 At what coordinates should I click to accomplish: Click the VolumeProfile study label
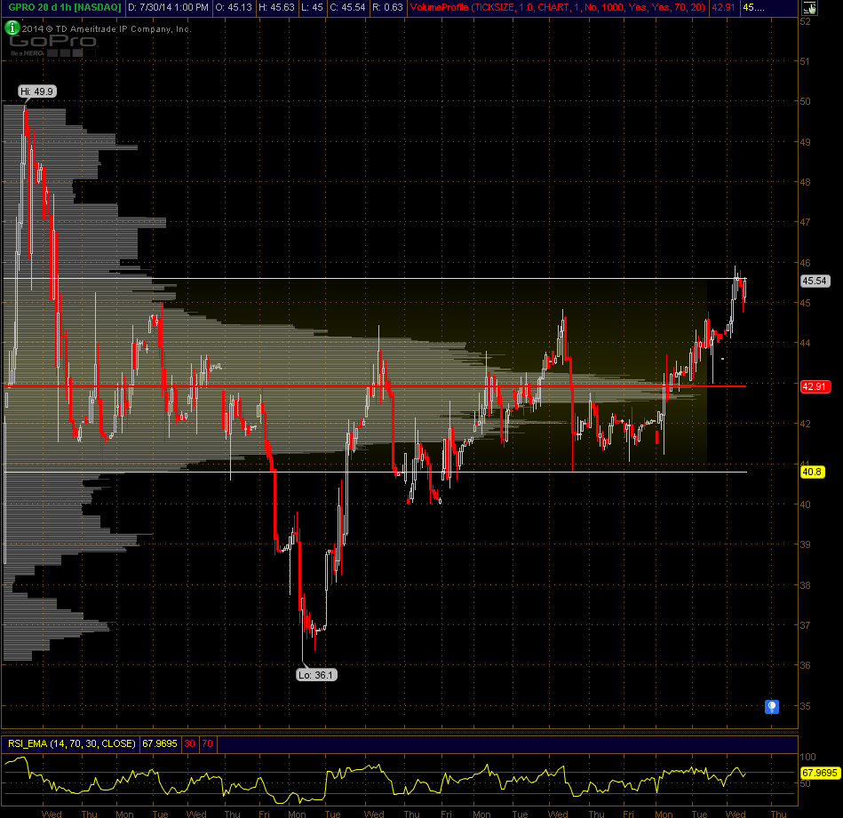557,7
